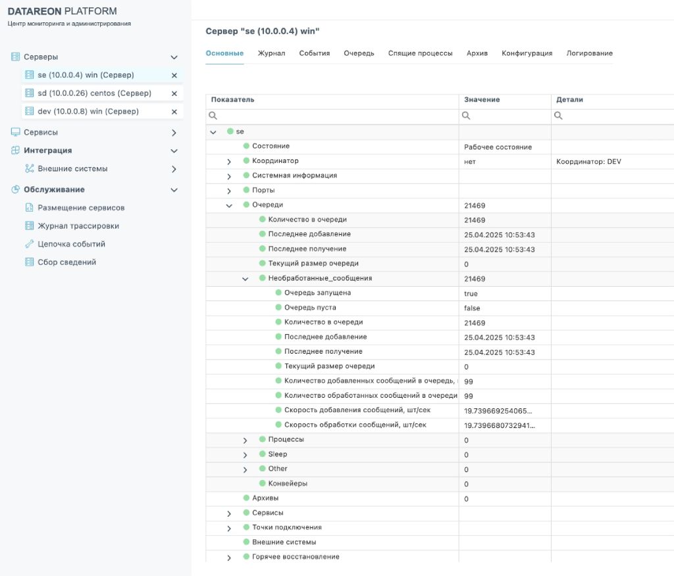Image resolution: width=674 pixels, height=576 pixels.
Task: Expand the Сервисы row in the table
Action: [x=229, y=514]
